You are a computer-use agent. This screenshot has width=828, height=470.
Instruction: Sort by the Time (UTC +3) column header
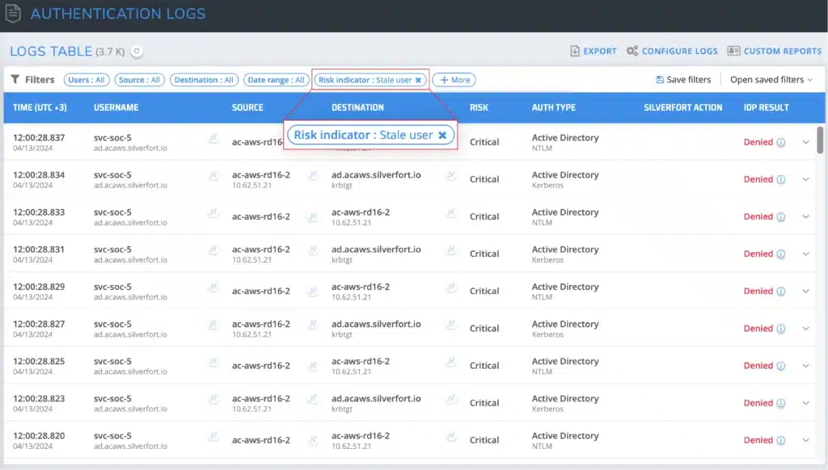coord(40,107)
